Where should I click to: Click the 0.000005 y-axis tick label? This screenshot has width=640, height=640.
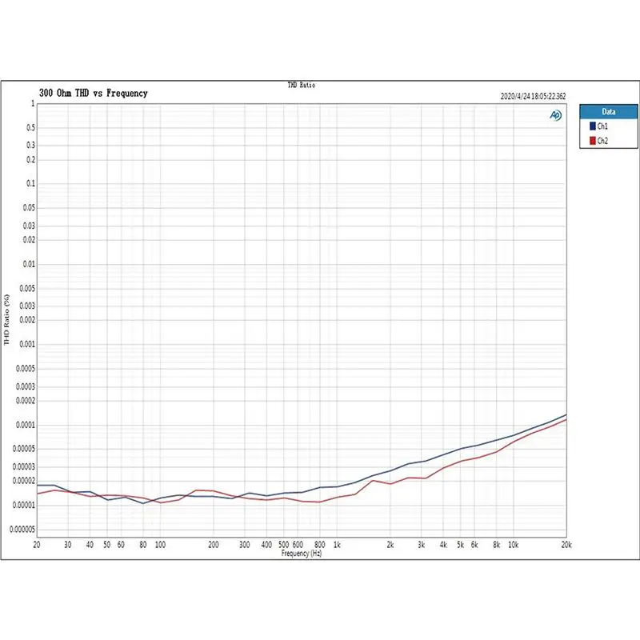click(x=22, y=530)
